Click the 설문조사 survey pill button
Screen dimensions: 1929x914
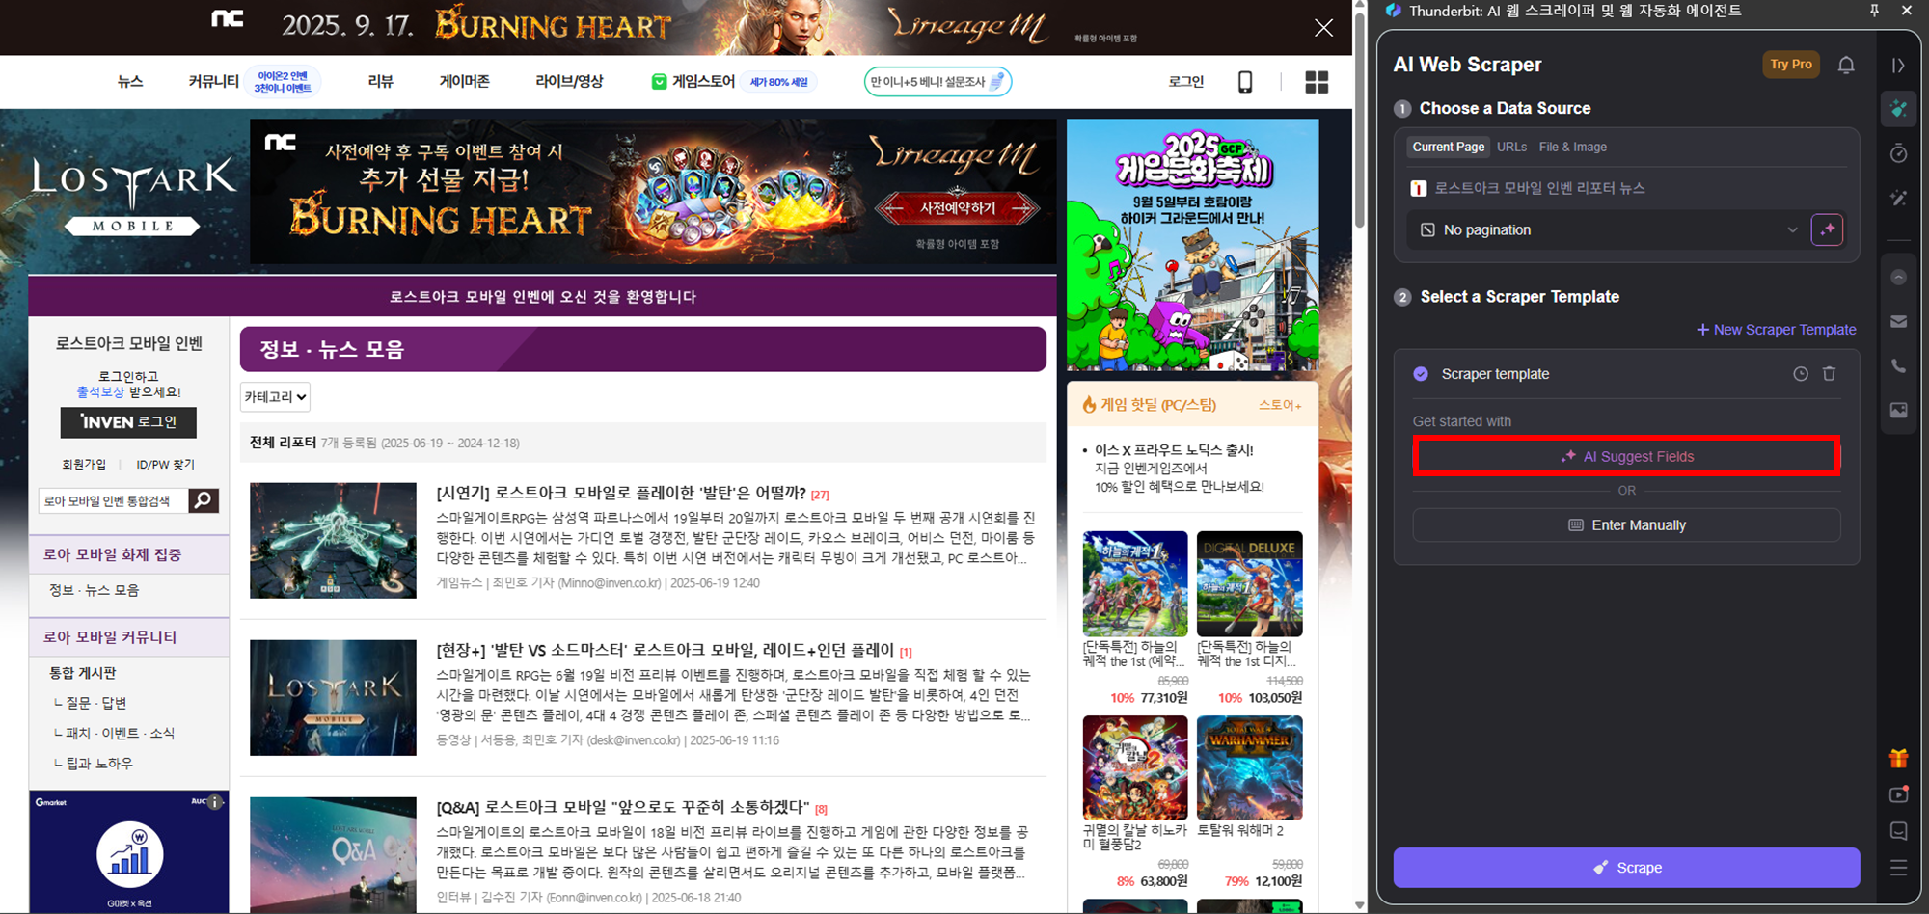[937, 82]
